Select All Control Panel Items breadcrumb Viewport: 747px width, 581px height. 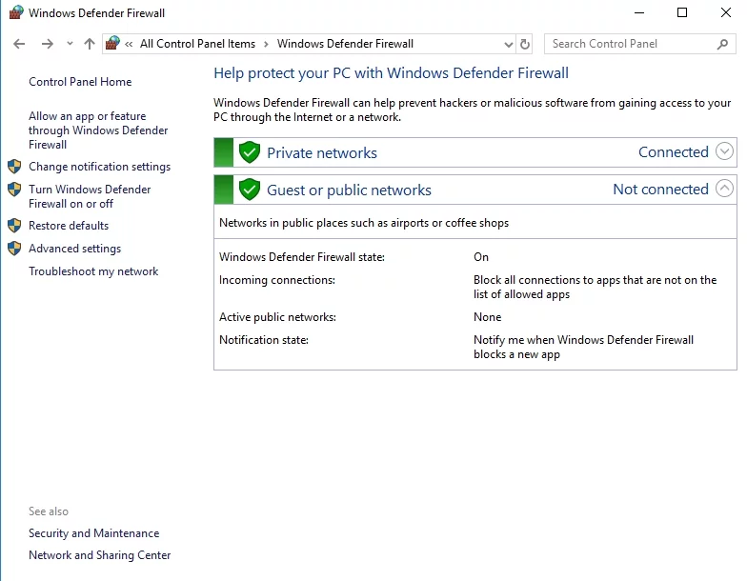(x=197, y=44)
